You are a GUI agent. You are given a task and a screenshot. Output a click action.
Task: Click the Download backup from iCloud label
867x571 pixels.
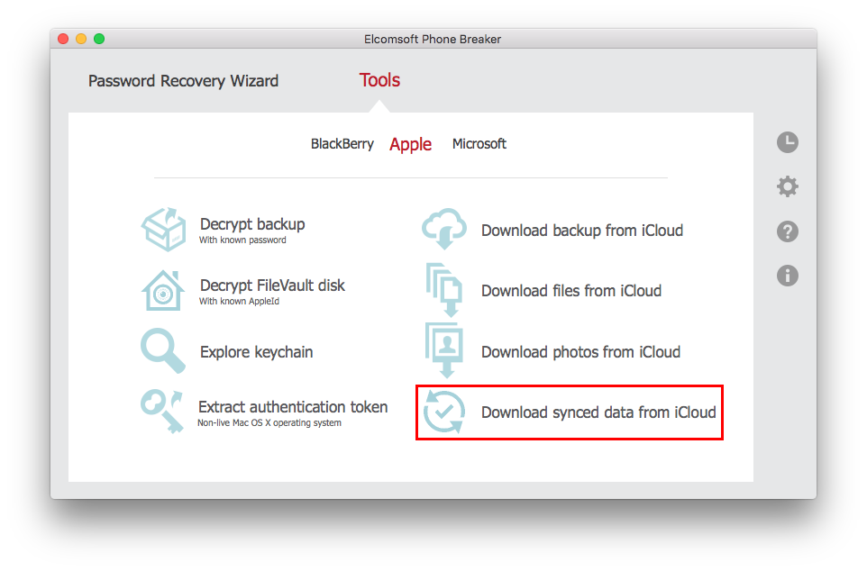581,230
